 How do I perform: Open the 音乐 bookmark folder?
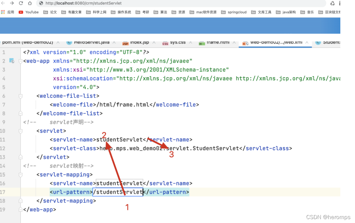point(307,12)
